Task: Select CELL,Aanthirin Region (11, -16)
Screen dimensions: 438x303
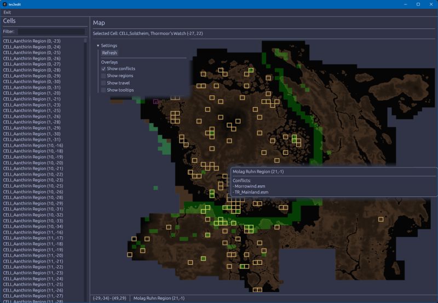Action: click(33, 232)
